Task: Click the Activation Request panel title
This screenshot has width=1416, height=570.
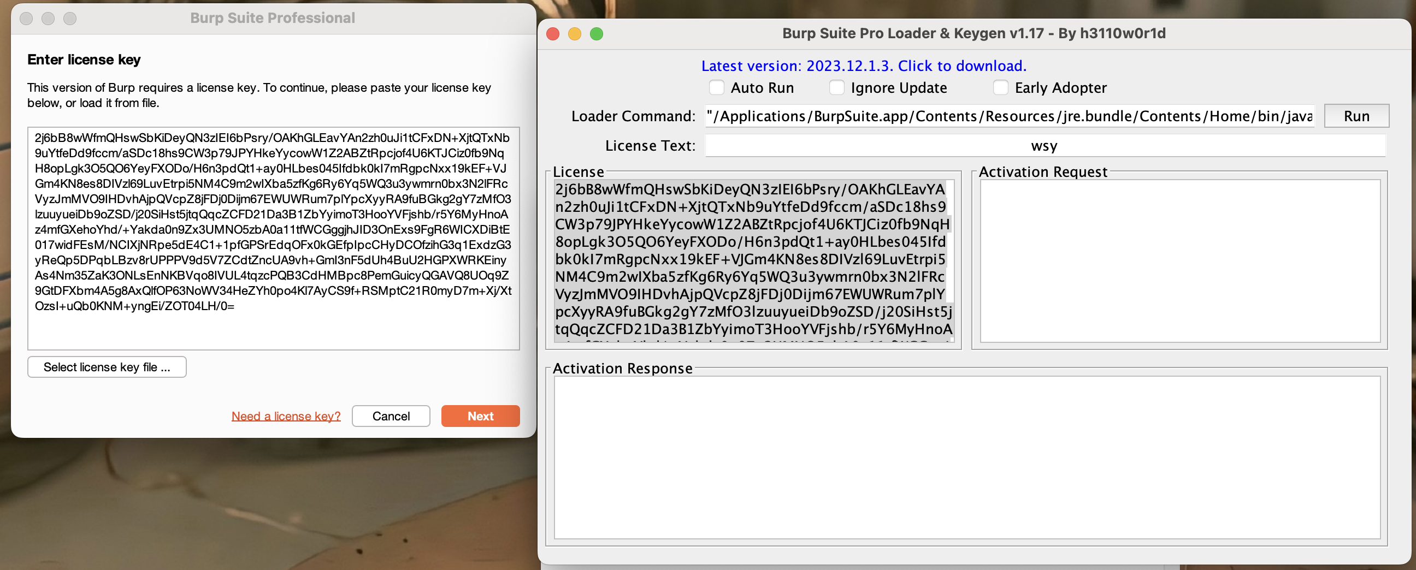Action: pyautogui.click(x=1043, y=172)
